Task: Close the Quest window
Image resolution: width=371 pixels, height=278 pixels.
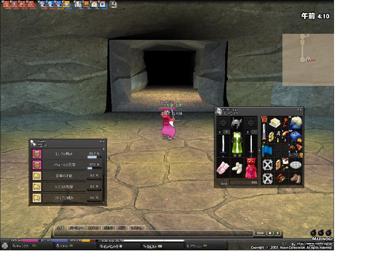Action: 104,142
